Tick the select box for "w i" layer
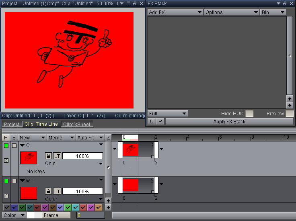This screenshot has width=296, height=221. click(14, 181)
